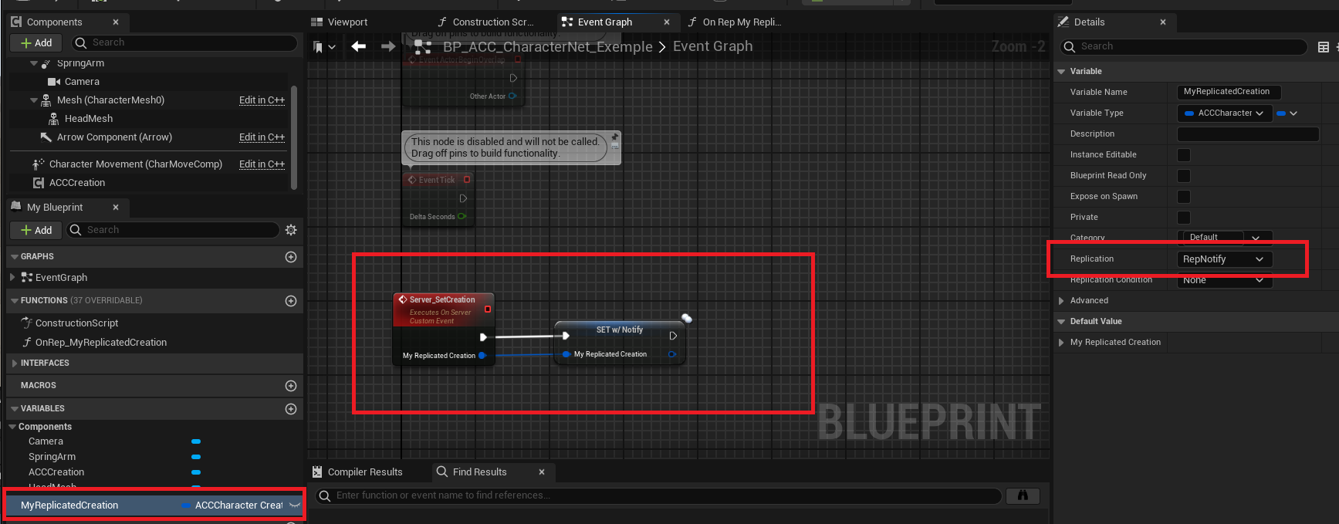Click the Find Results search input field
1339x524 pixels.
pos(659,495)
